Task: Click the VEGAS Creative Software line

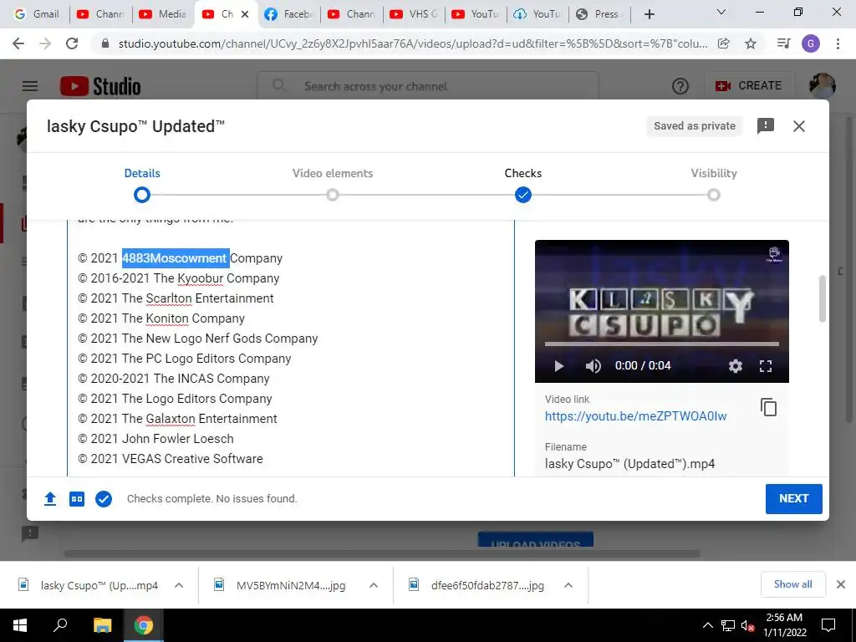Action: 171,459
